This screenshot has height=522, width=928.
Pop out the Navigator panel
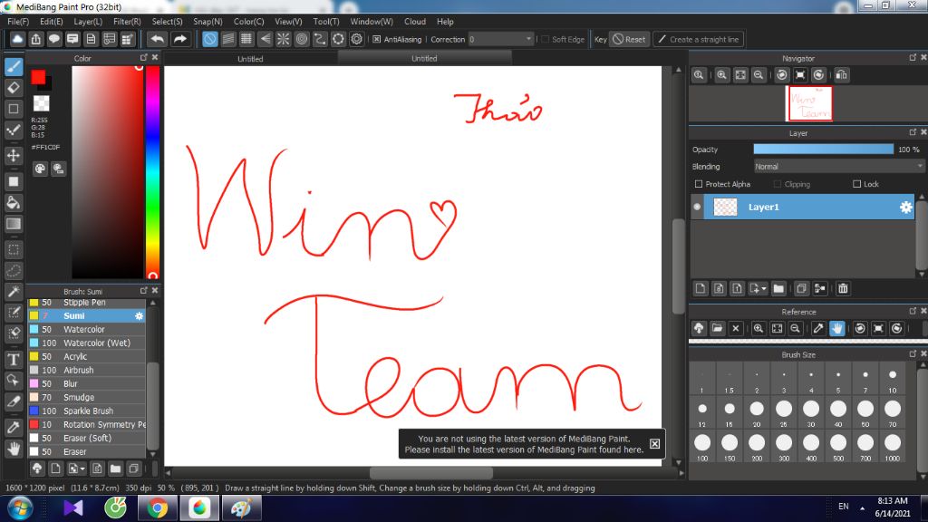coord(913,57)
